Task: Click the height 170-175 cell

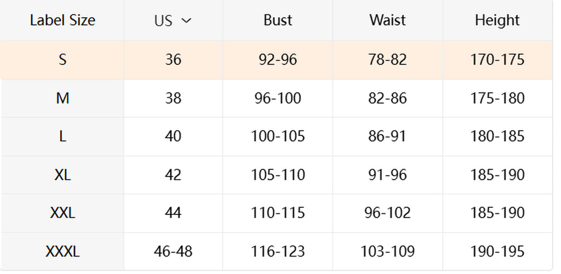Action: point(497,60)
